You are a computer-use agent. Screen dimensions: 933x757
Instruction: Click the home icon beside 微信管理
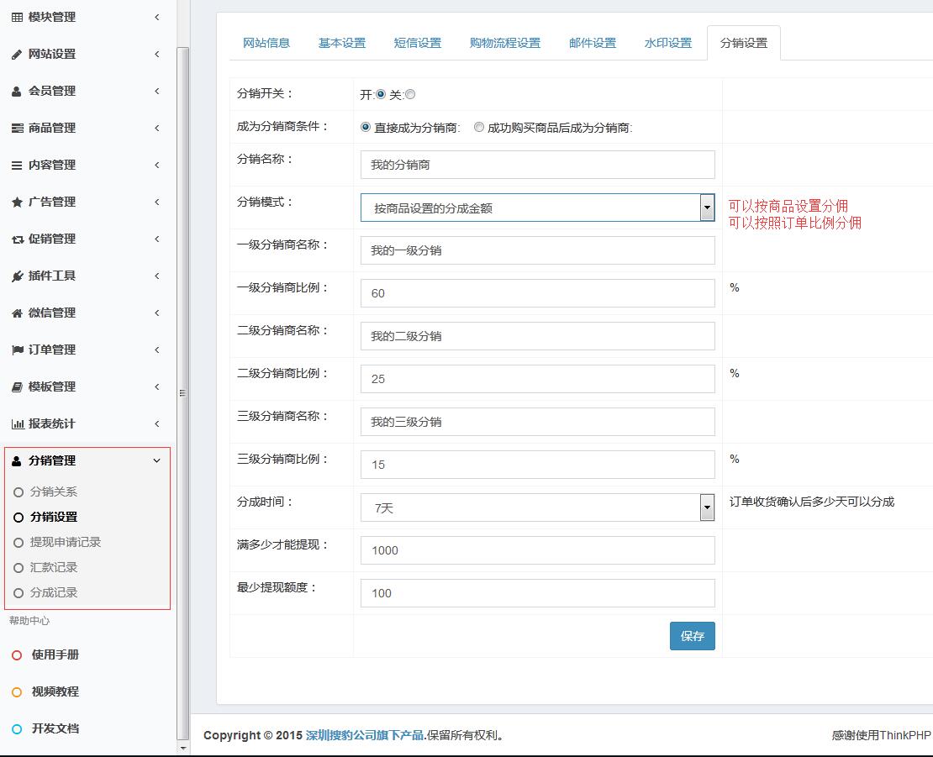[x=17, y=313]
